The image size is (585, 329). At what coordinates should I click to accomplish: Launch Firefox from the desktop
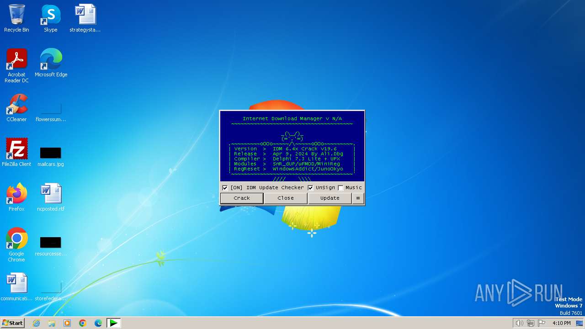pos(16,197)
